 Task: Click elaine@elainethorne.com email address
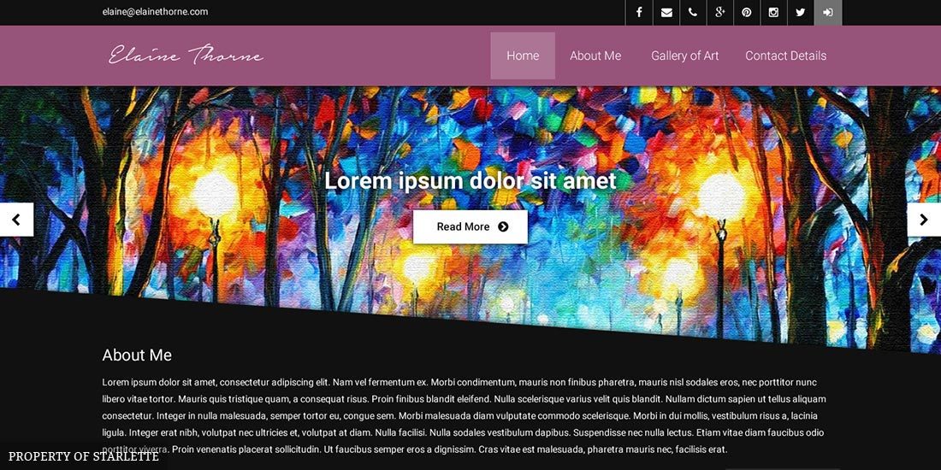tap(155, 11)
